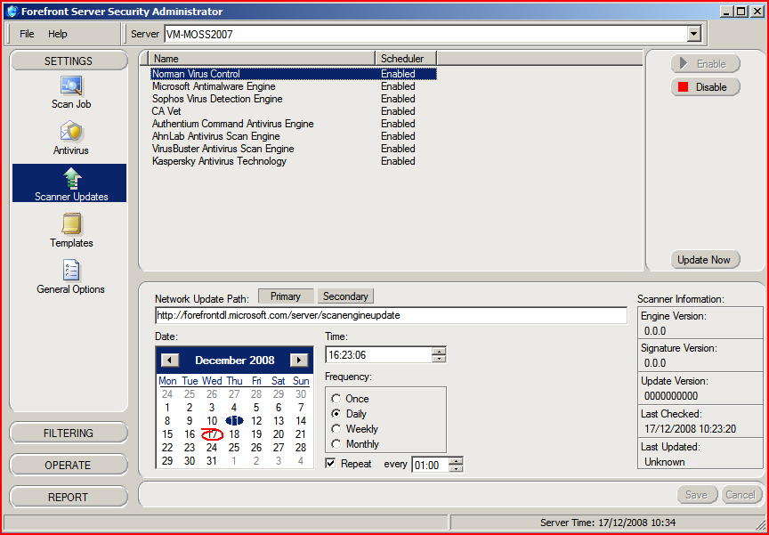Click the Network Update Path text field
769x535 pixels.
pyautogui.click(x=390, y=316)
